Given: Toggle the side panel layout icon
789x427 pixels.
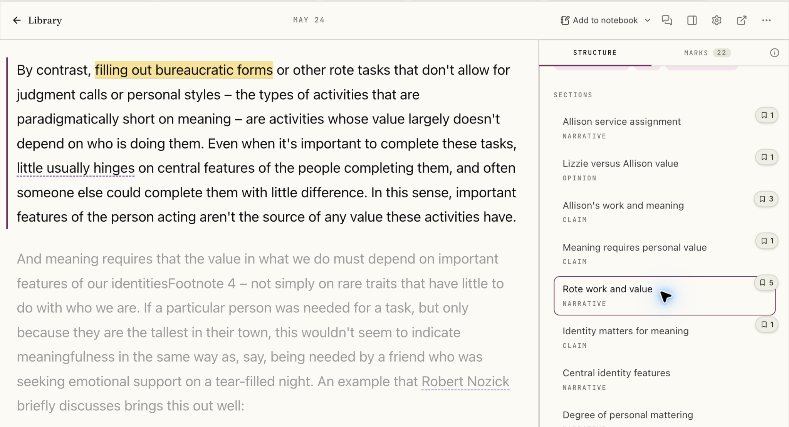Looking at the screenshot, I should [692, 20].
